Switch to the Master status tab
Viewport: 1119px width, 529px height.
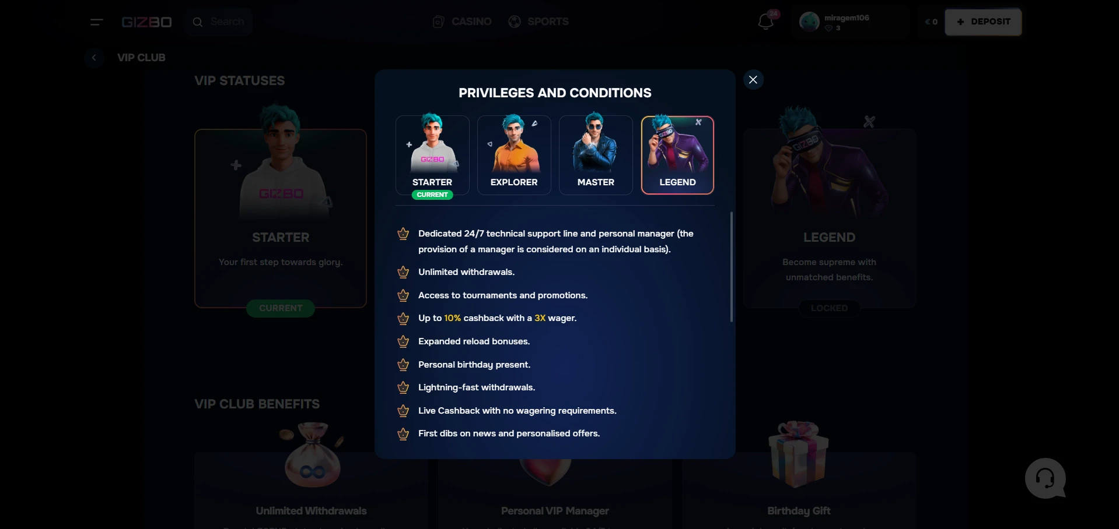[596, 155]
